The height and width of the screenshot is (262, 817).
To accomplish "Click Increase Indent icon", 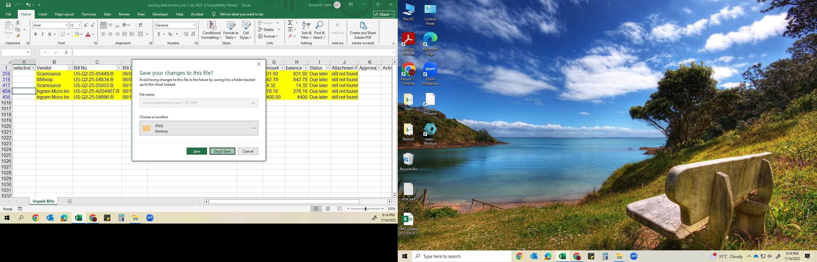I will tap(132, 34).
